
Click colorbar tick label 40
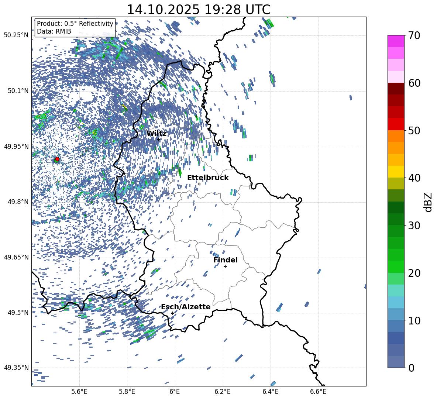click(414, 178)
